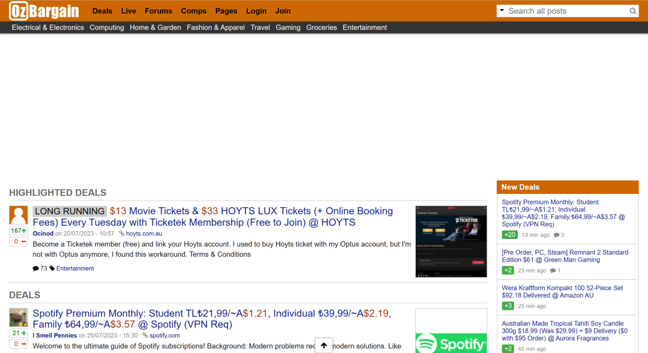Image resolution: width=648 pixels, height=353 pixels.
Task: Click the OzBargain logo
Action: [x=44, y=11]
